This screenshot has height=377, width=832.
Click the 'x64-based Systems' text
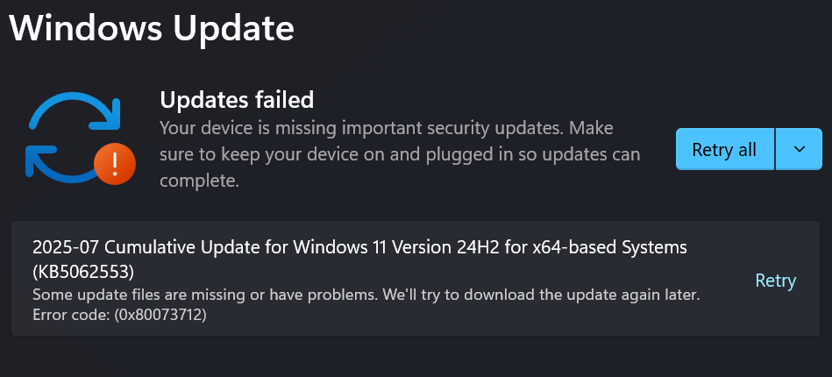[609, 247]
